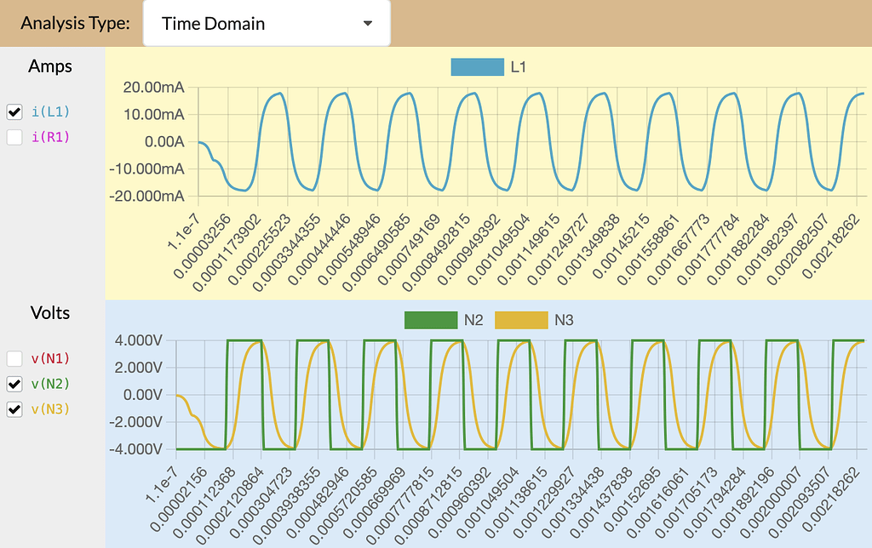Disable the v(N3) voltage trace checkbox
This screenshot has height=548, width=872.
tap(14, 409)
